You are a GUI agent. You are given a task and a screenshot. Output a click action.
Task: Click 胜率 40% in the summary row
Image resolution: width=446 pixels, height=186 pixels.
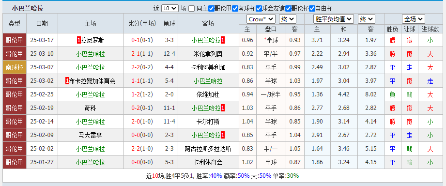click(x=210, y=176)
